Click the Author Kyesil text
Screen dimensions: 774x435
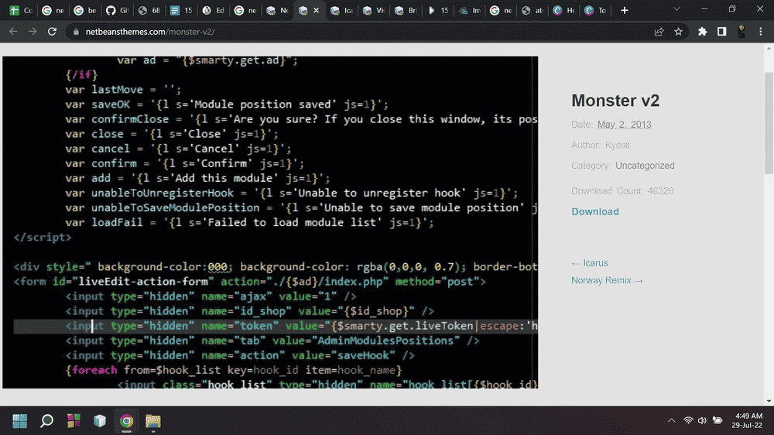coord(601,145)
